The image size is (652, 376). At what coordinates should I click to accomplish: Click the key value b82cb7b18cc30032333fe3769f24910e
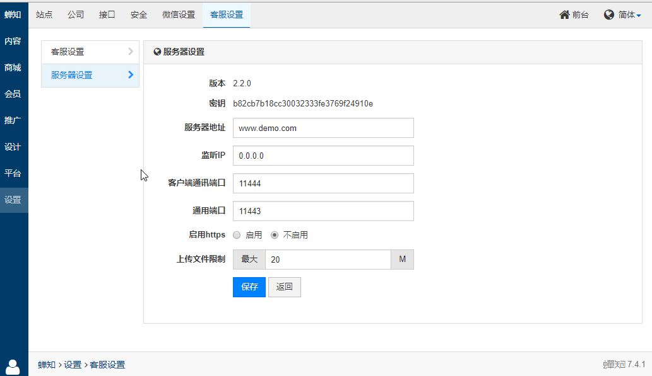click(x=303, y=104)
